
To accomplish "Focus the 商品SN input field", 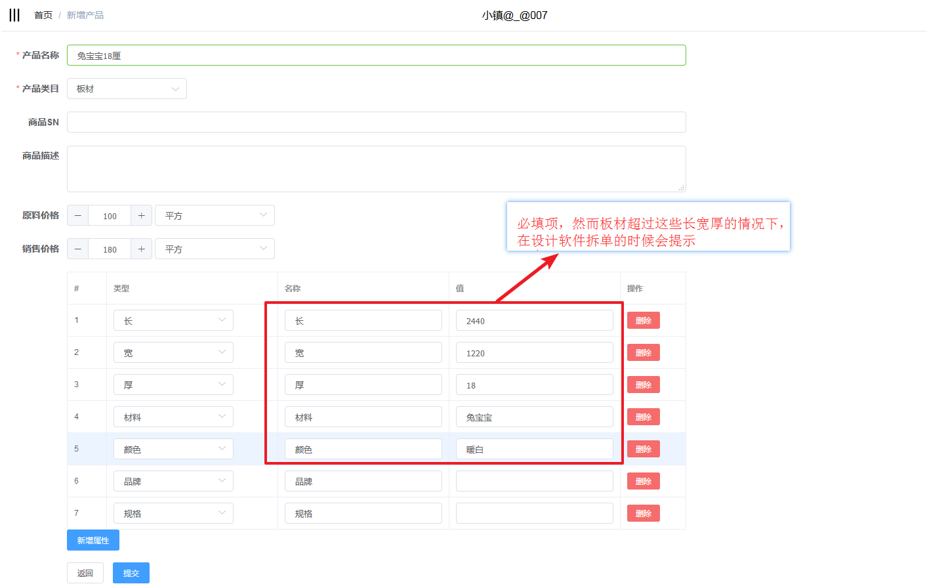I will pyautogui.click(x=376, y=122).
